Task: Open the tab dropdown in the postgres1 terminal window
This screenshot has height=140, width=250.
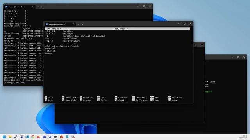Action: [x=82, y=24]
